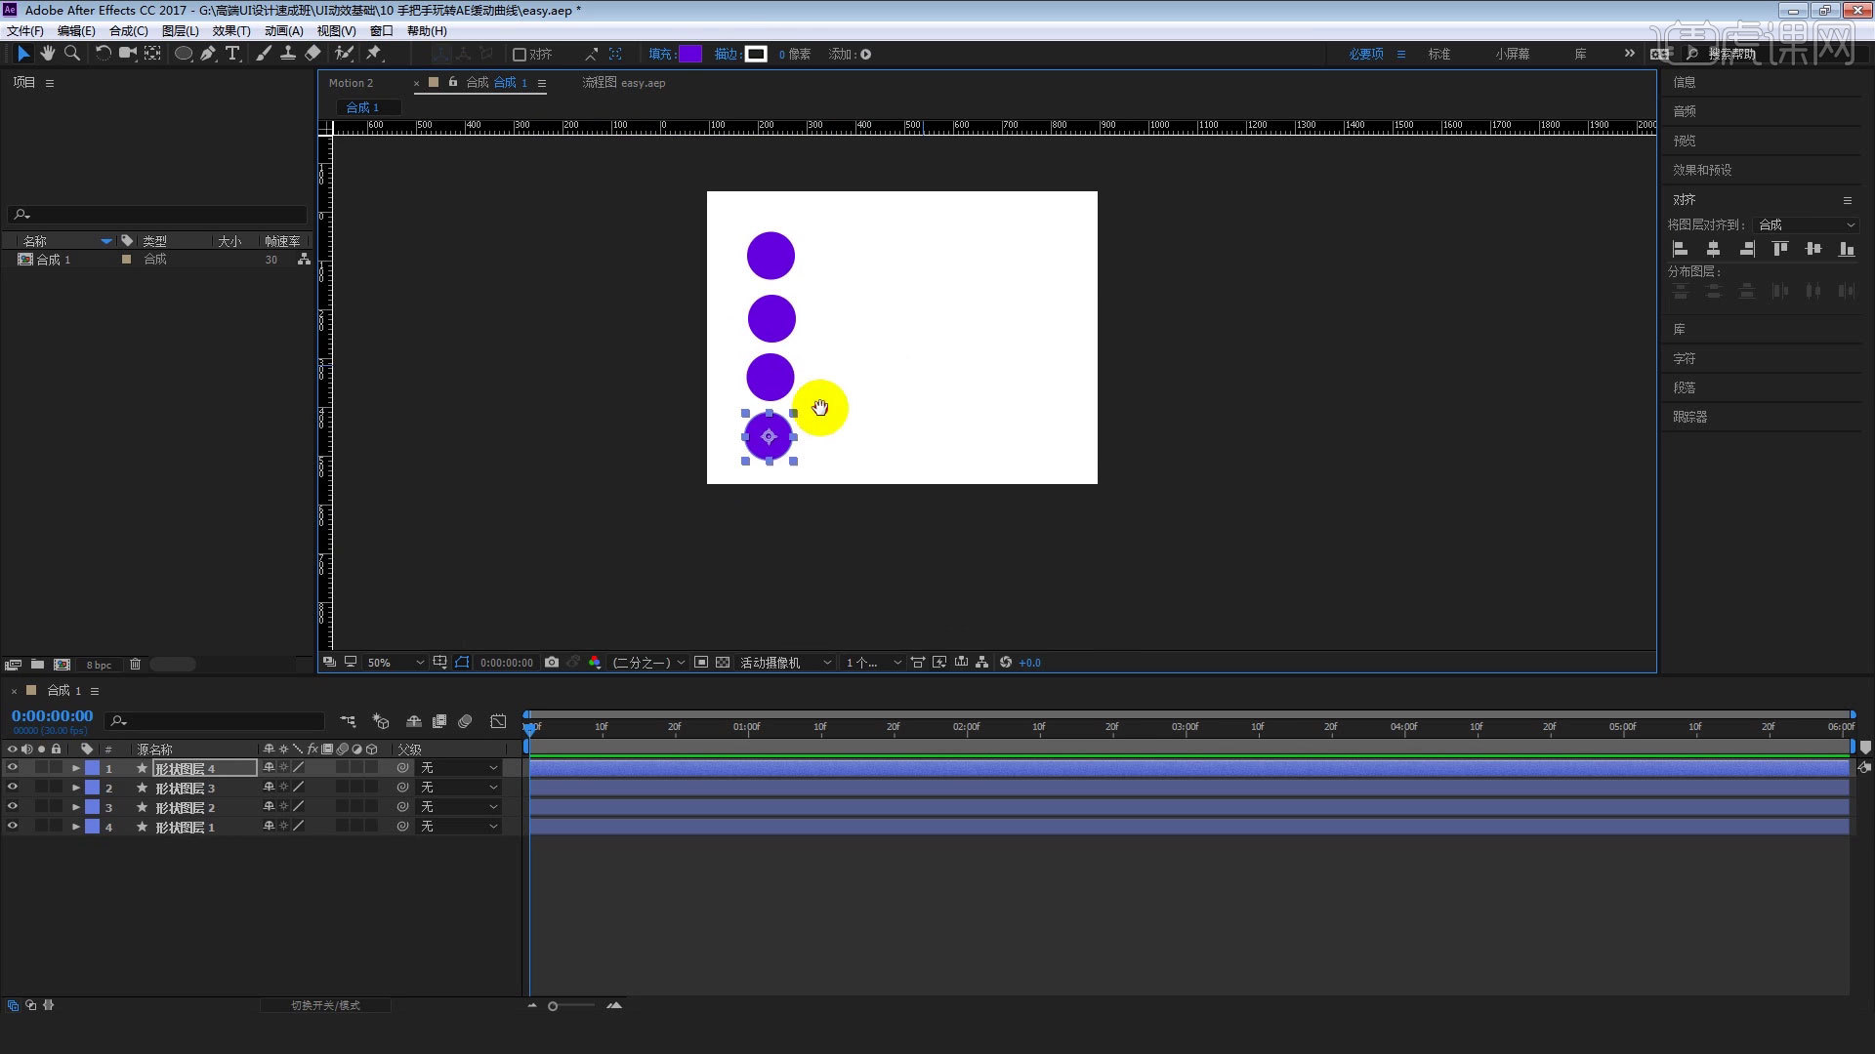The width and height of the screenshot is (1875, 1054).
Task: Delete selected project item trash icon
Action: tap(136, 665)
